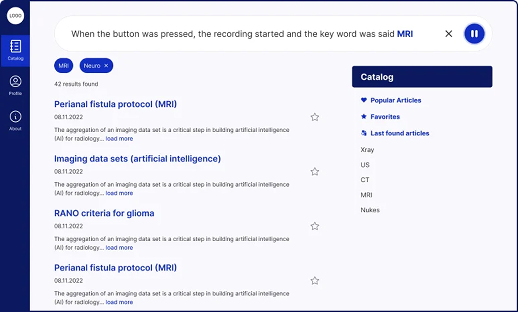Star the RANO criteria for glioma article

(x=315, y=226)
